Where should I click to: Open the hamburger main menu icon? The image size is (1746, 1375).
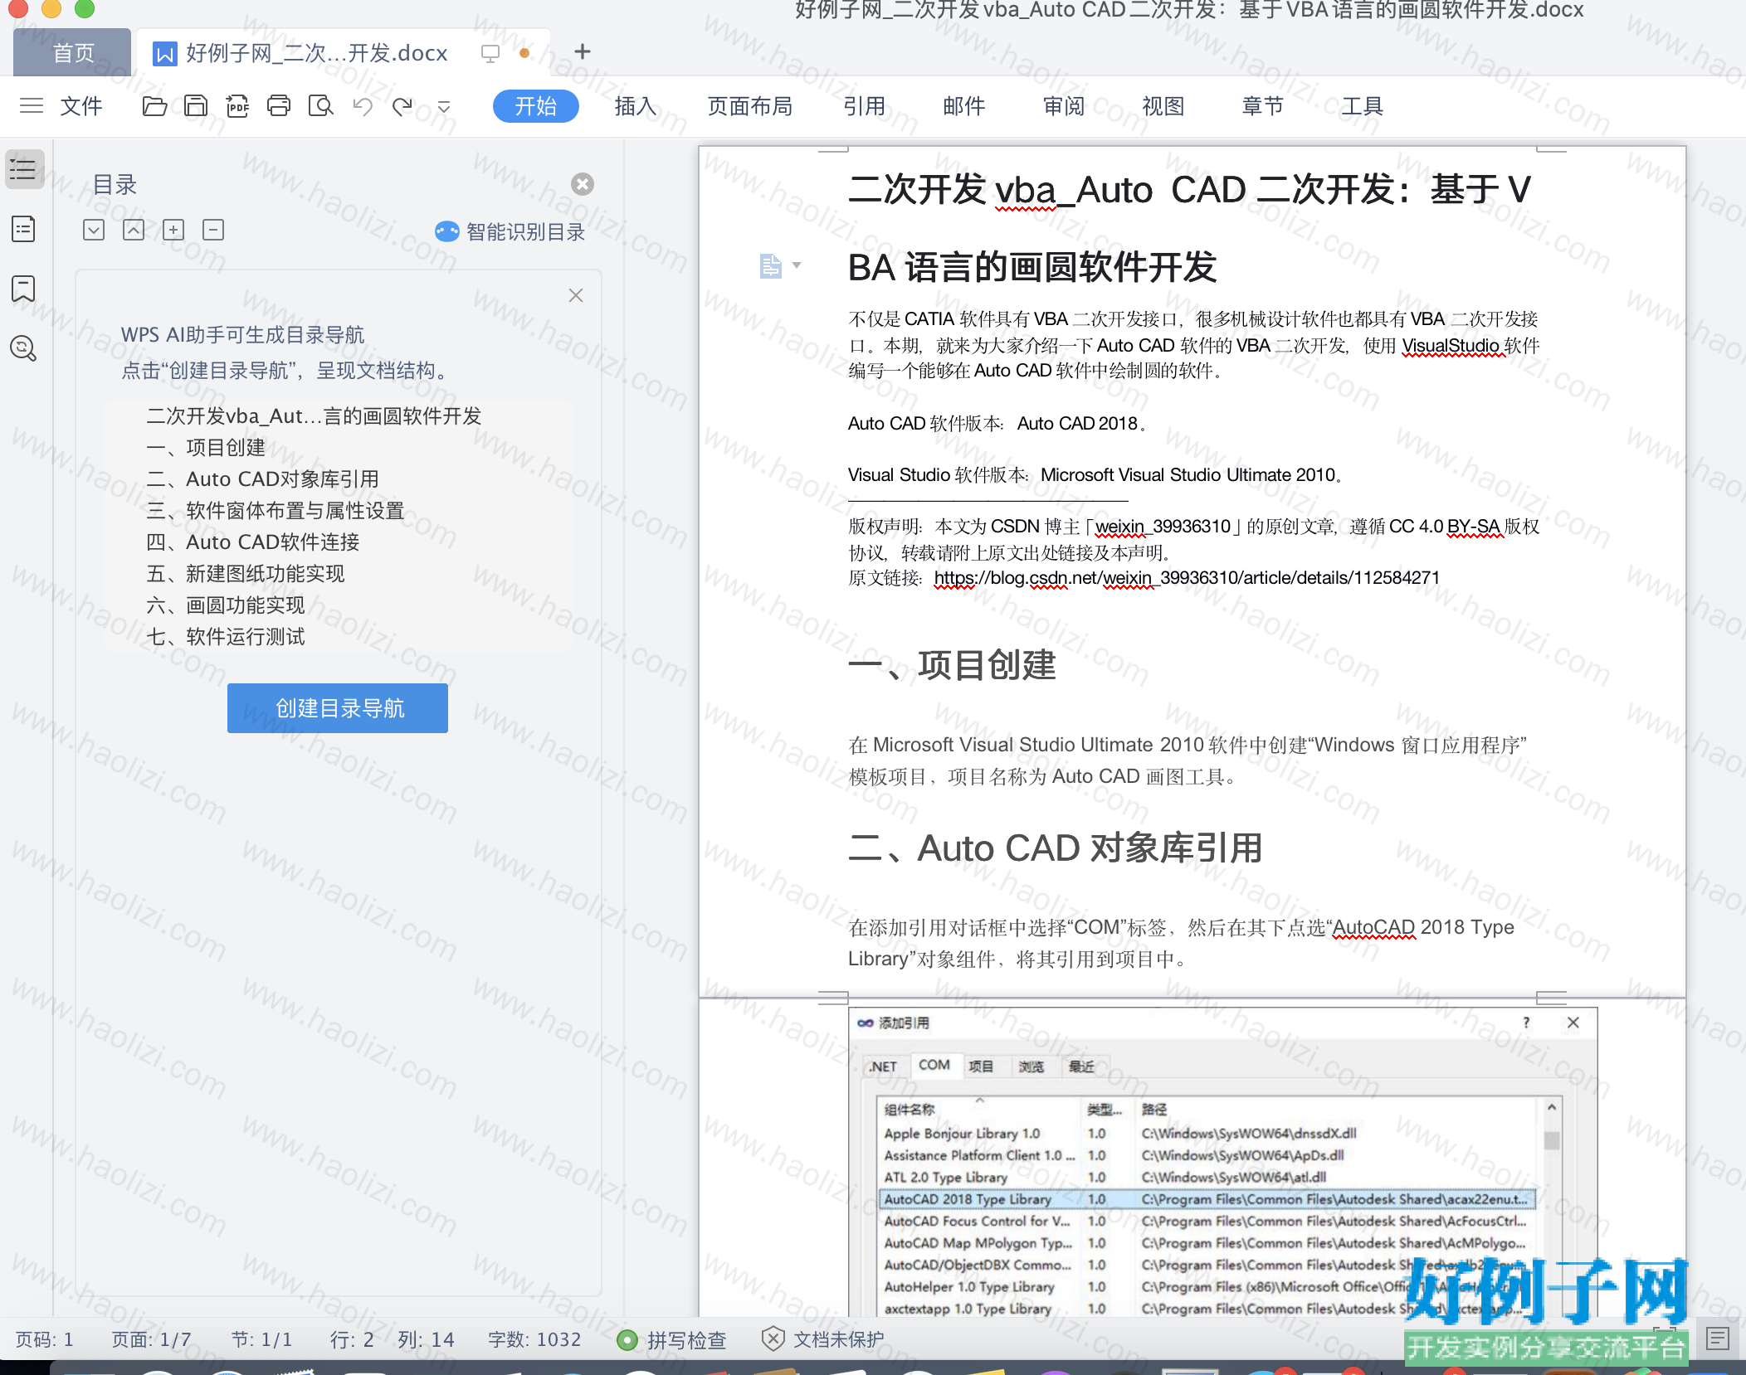[x=32, y=106]
